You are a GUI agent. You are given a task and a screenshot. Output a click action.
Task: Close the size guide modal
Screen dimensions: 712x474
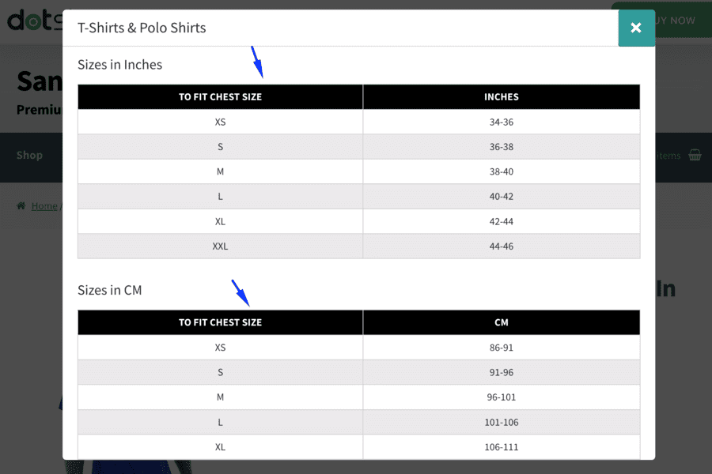pyautogui.click(x=636, y=28)
